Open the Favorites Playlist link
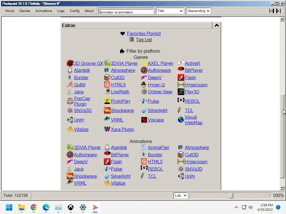Viewport: 286px width, 214px height. coord(144,33)
